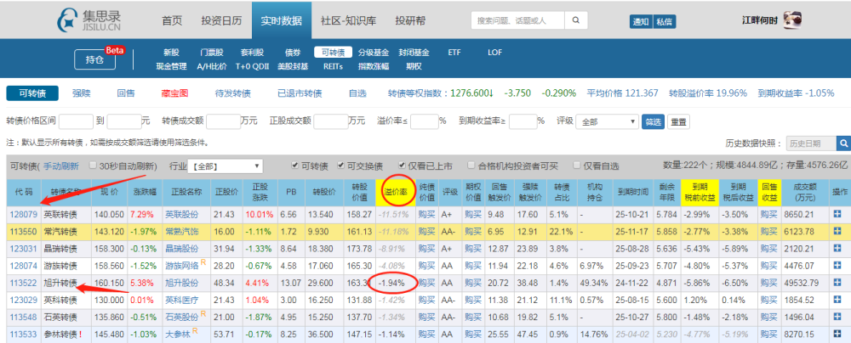This screenshot has height=343, width=851.
Task: Open the ETF submenu link
Action: pyautogui.click(x=454, y=53)
